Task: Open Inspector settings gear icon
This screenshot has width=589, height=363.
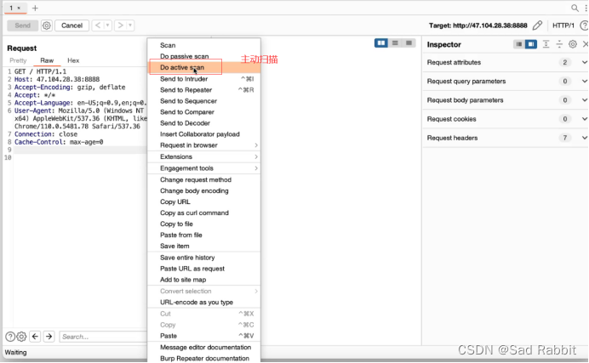Action: pyautogui.click(x=573, y=44)
